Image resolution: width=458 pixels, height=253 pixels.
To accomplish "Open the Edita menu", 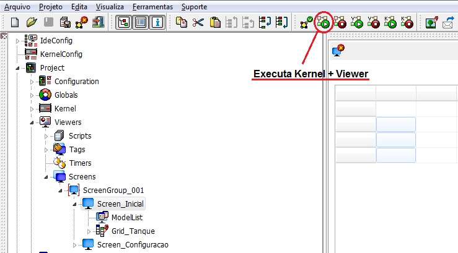I will pyautogui.click(x=79, y=7).
